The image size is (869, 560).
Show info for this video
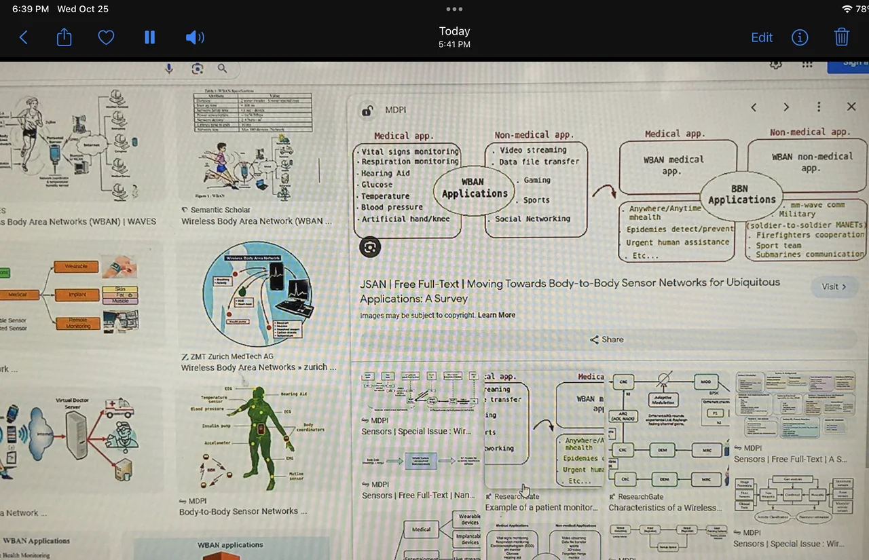click(x=800, y=37)
